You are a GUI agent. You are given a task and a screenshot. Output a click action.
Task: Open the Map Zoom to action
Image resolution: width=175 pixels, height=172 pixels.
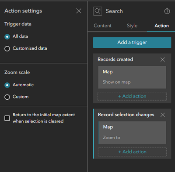click(x=133, y=133)
